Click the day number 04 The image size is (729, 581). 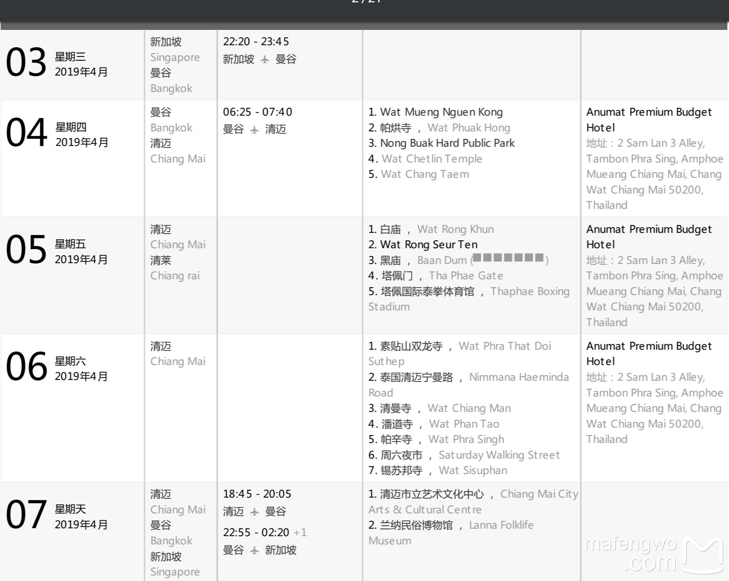tap(26, 133)
